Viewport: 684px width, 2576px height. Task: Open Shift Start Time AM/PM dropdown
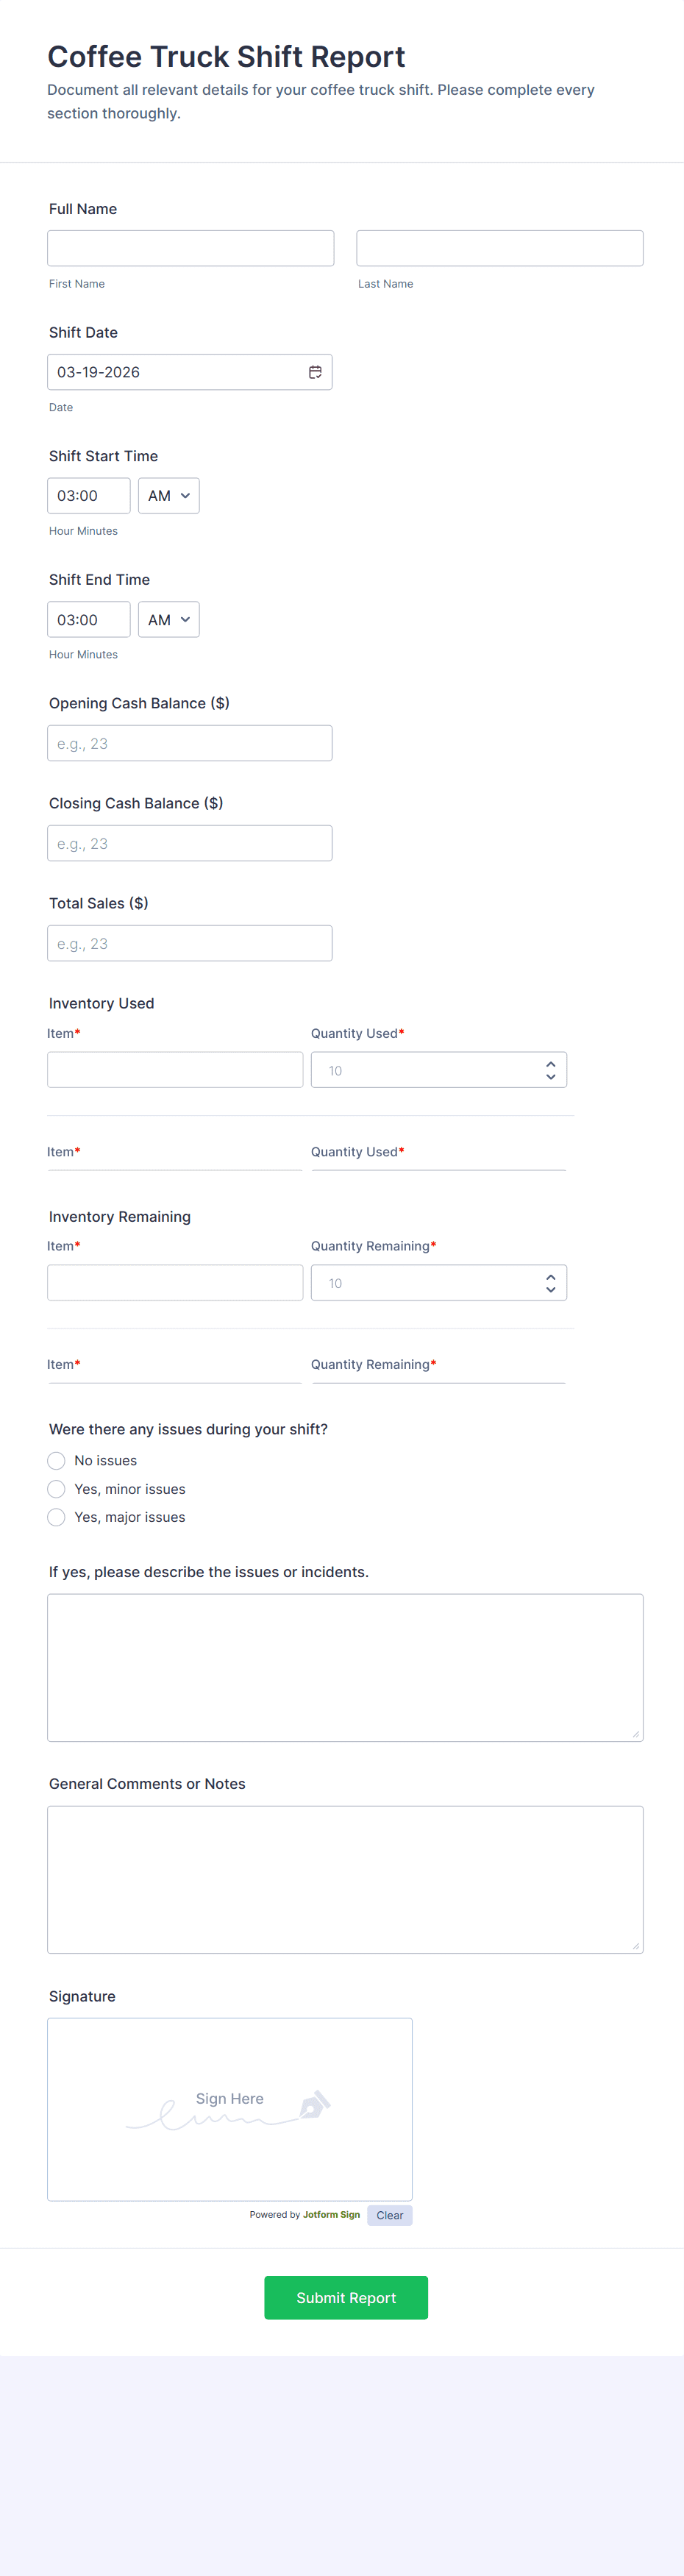point(169,496)
